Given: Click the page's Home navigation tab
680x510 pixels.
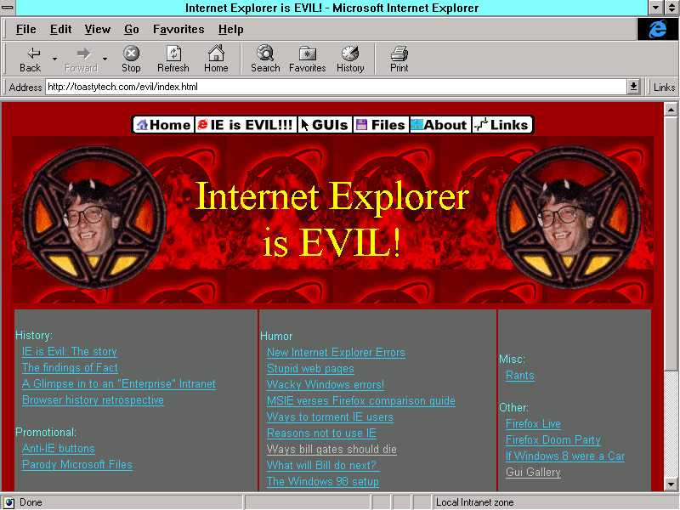Looking at the screenshot, I should tap(163, 125).
